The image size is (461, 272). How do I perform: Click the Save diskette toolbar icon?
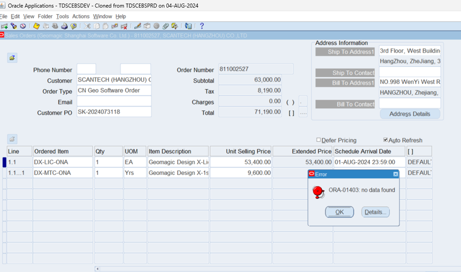click(x=36, y=26)
